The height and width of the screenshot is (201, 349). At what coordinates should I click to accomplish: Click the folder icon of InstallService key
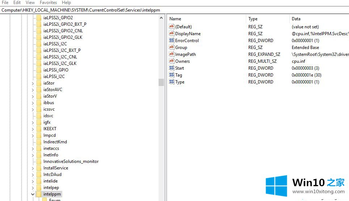39,168
